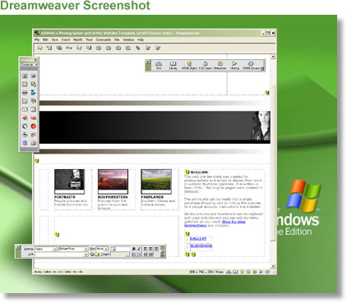
Task: Open the Help menu
Action: pyautogui.click(x=141, y=39)
